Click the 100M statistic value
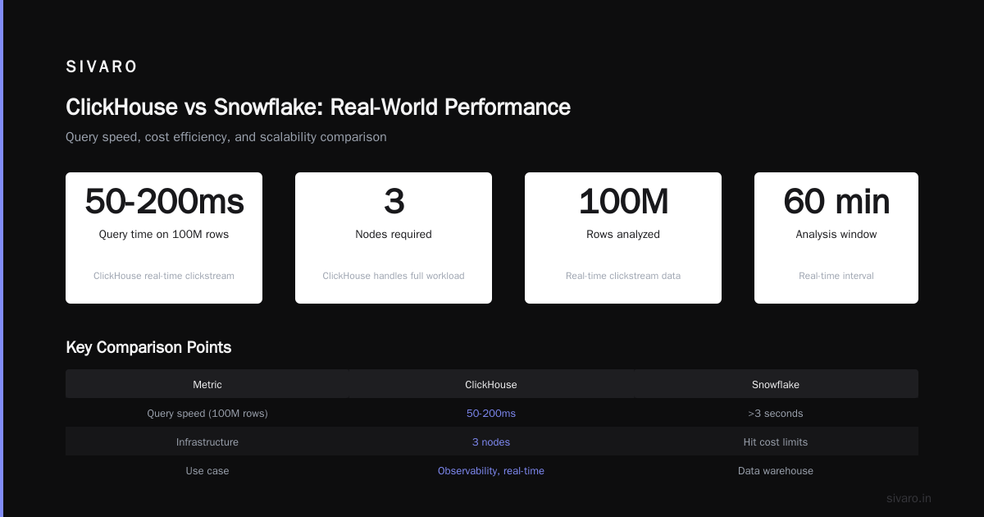Screen dimensions: 984x517 623,201
